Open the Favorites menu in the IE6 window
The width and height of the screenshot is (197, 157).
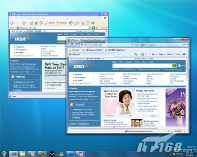[x=29, y=18]
